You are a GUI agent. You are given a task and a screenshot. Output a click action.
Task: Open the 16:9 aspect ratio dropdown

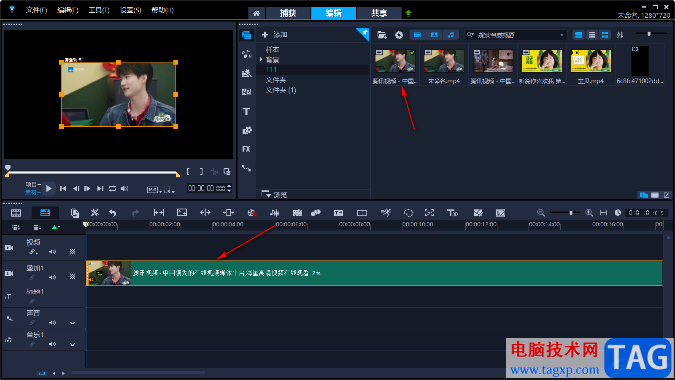click(x=154, y=190)
